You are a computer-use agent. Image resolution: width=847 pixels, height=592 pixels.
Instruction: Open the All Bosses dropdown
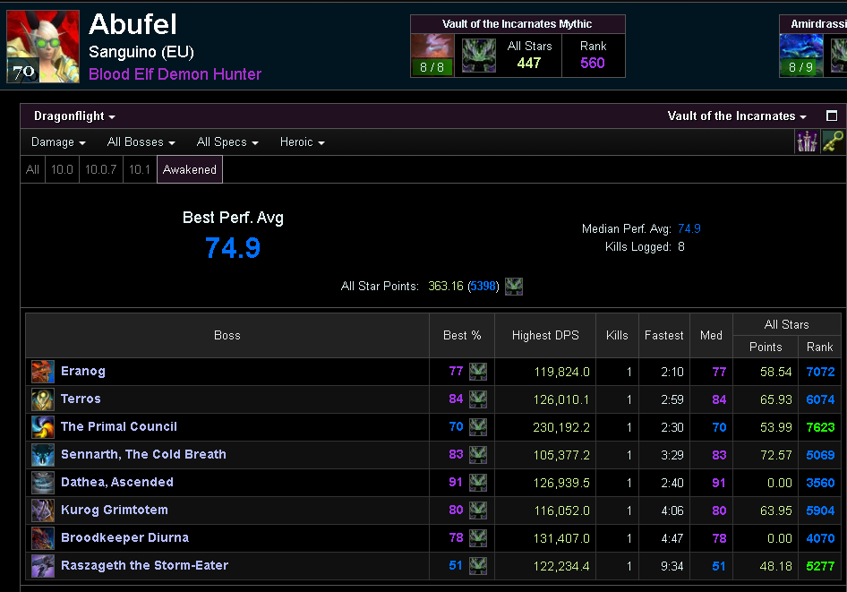pyautogui.click(x=141, y=142)
